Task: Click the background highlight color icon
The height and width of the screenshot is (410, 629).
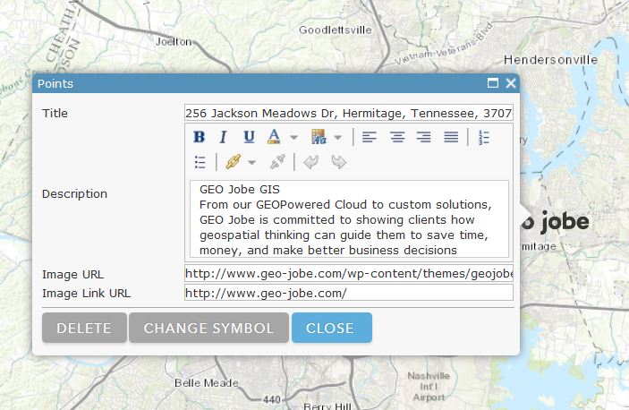Action: (319, 137)
